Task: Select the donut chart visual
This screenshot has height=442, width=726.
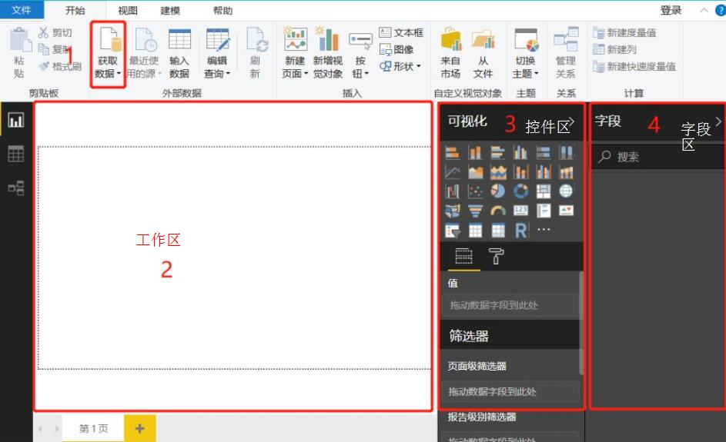Action: point(520,191)
